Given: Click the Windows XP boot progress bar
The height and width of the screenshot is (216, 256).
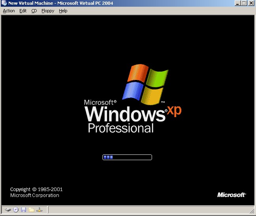Looking at the screenshot, I should point(127,157).
